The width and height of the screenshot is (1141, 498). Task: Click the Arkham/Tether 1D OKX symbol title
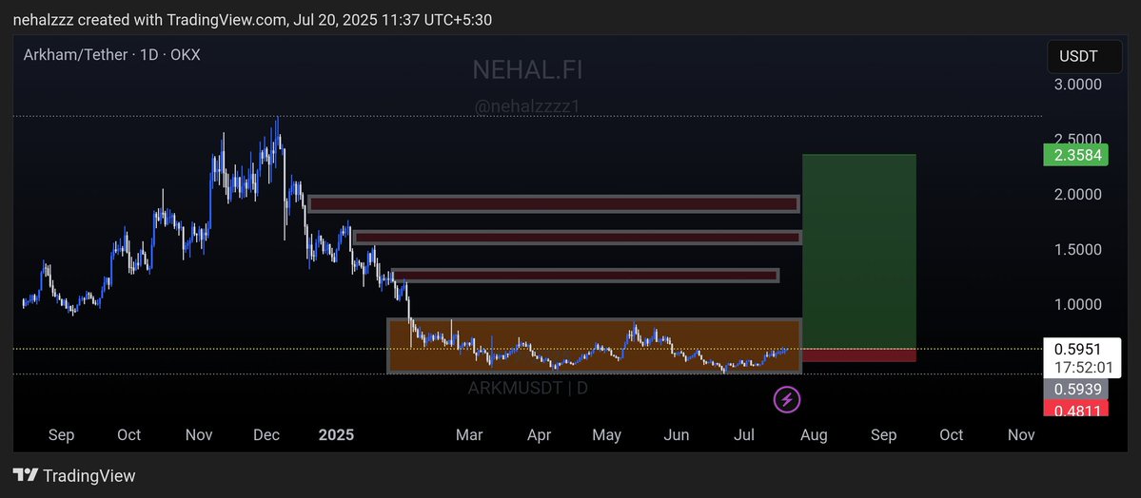[x=111, y=54]
